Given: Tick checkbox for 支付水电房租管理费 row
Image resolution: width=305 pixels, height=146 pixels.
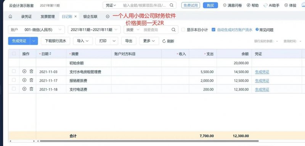Looking at the screenshot, I should click(14, 71).
